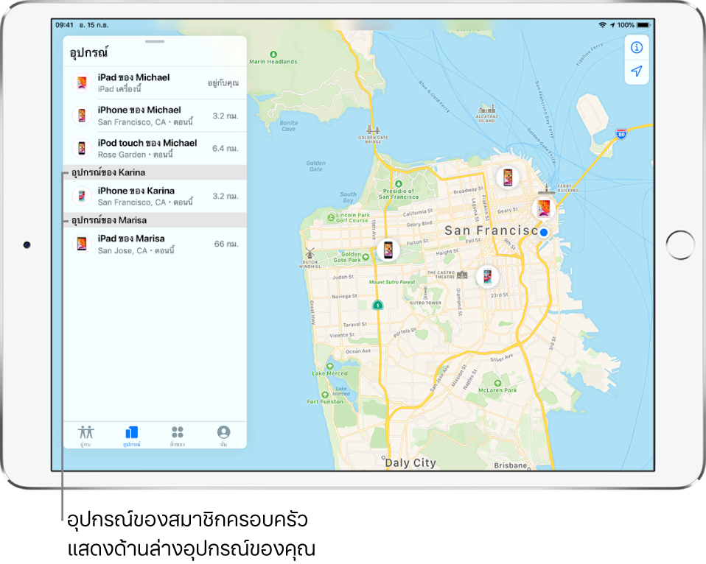Tap the Mount Sutro Forest label
Screen dimensions: 706x564
pyautogui.click(x=392, y=282)
